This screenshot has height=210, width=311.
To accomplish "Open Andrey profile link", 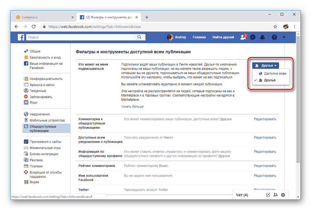I will 176,37.
